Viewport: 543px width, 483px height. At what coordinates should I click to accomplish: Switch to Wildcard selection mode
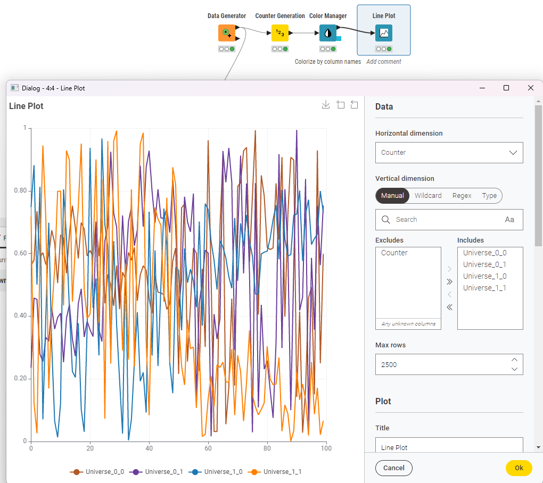428,196
